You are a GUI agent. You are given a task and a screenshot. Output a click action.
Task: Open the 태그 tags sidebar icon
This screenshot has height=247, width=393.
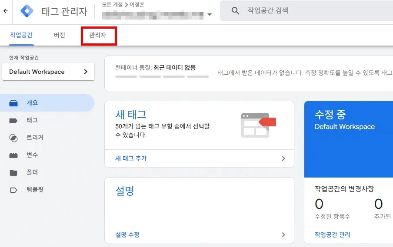tap(13, 121)
